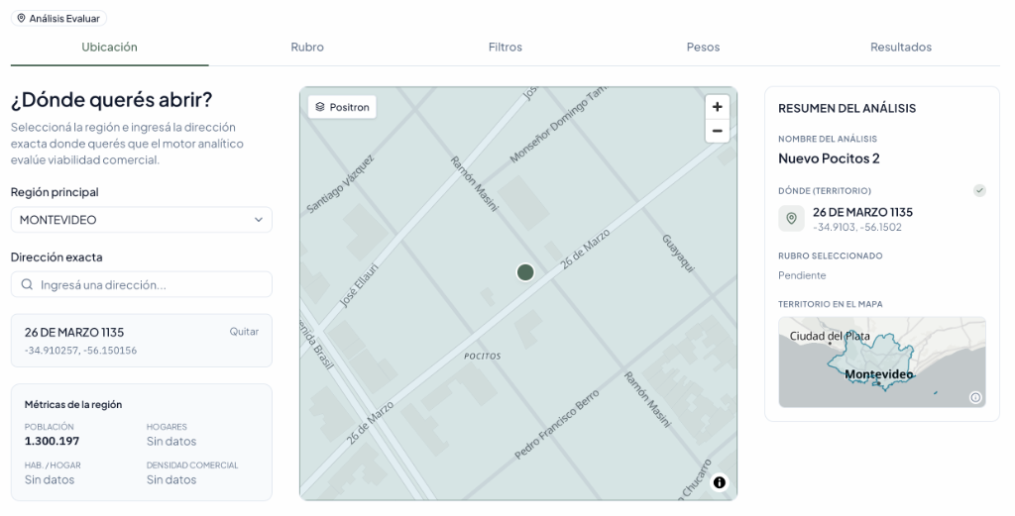Click pin icon in Análisis Evaluar badge
Viewport: 1015px width, 516px height.
click(22, 18)
